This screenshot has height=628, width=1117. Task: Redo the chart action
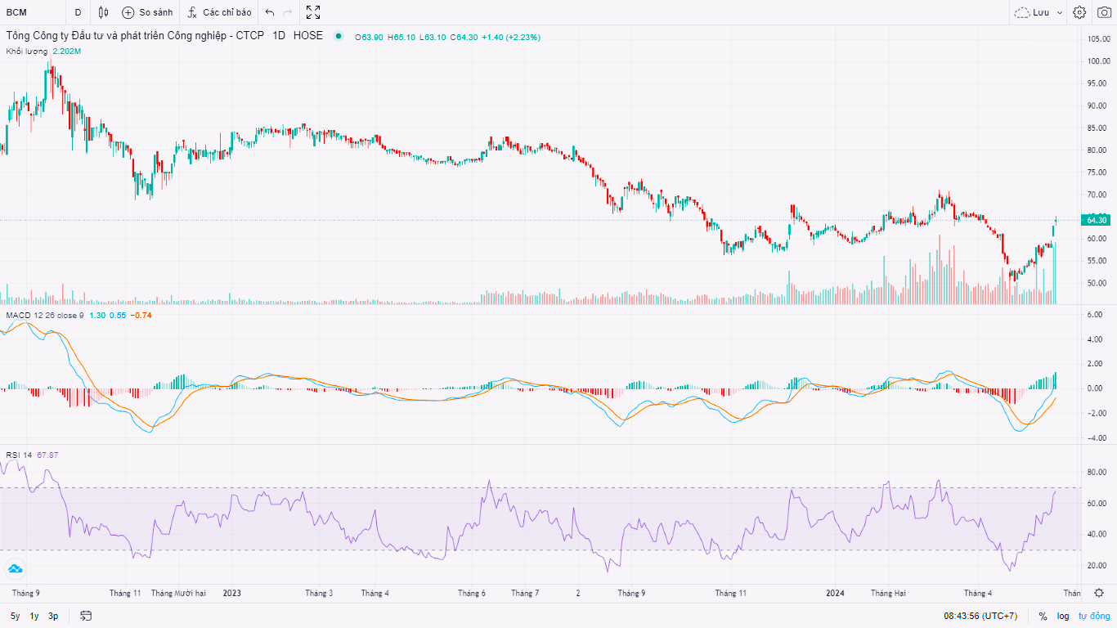click(x=288, y=12)
